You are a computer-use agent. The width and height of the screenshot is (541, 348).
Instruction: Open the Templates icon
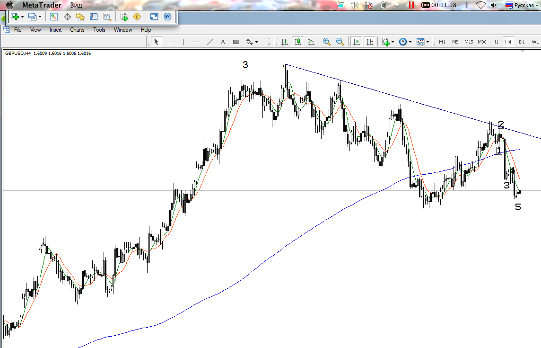420,42
